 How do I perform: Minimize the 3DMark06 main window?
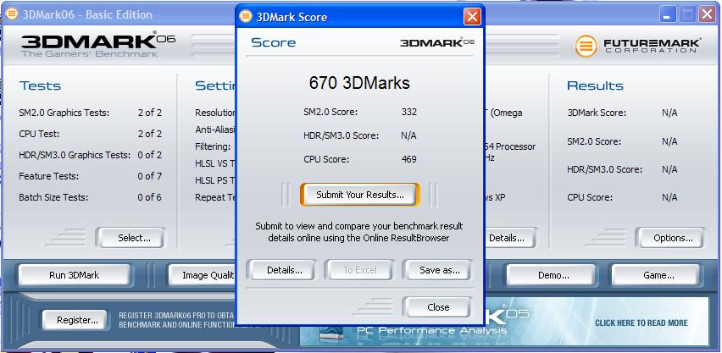coord(667,14)
